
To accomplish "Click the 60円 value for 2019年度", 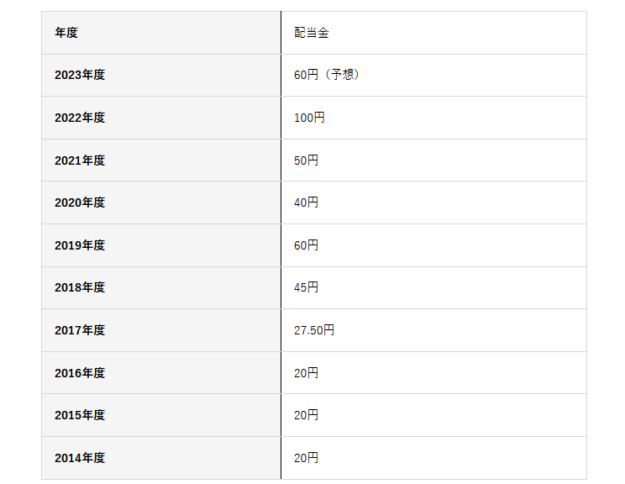I will [306, 245].
